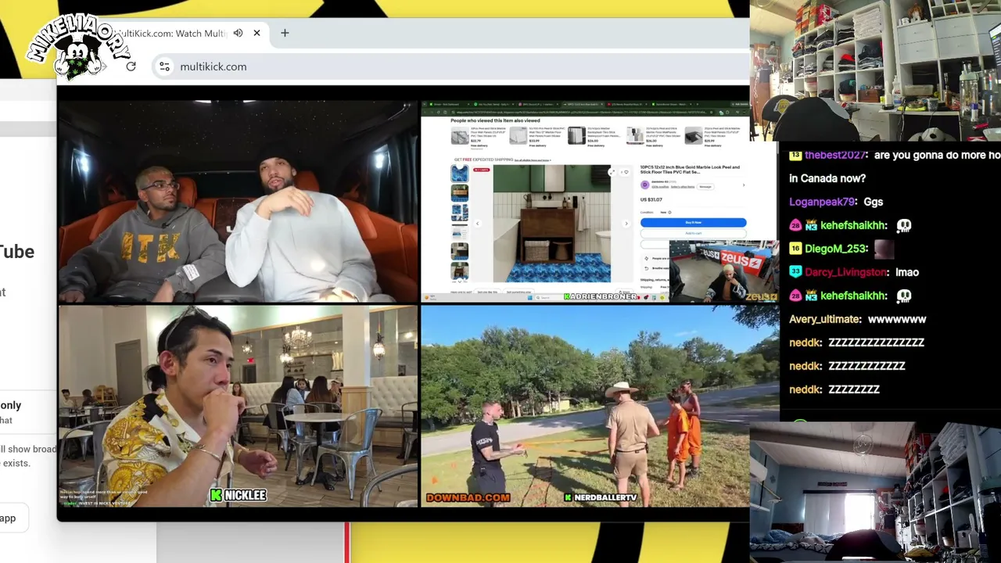Open DiegoM_253's username in chat
Image resolution: width=1001 pixels, height=563 pixels.
[x=835, y=249]
